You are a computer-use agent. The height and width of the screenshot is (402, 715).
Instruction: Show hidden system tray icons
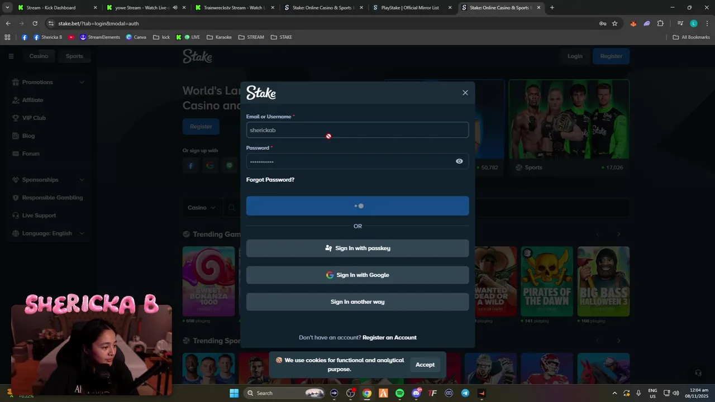(x=615, y=393)
